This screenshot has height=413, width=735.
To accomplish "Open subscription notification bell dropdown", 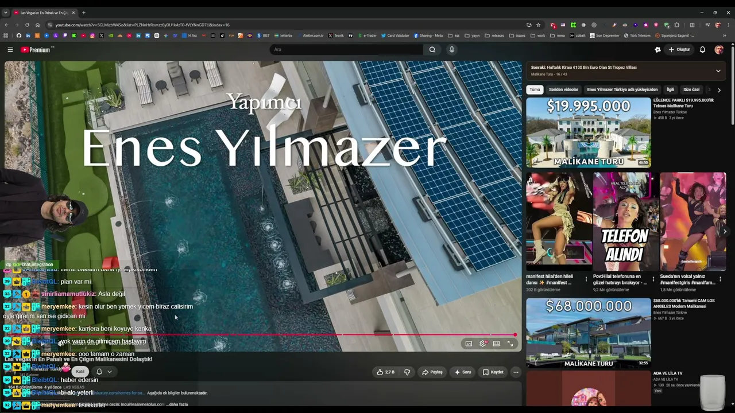I will (x=103, y=372).
